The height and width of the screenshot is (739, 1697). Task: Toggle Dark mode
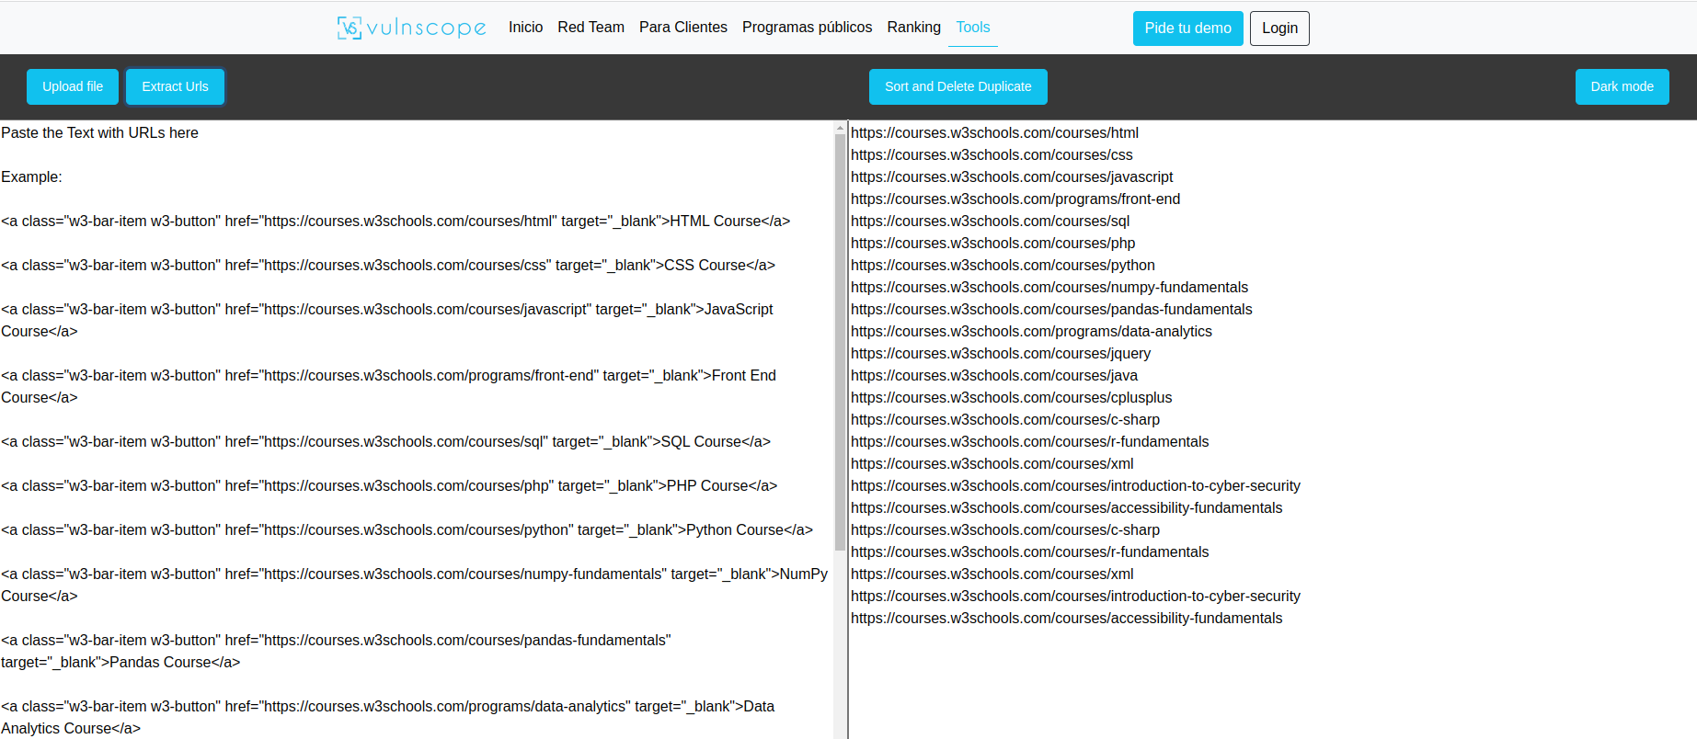coord(1622,86)
